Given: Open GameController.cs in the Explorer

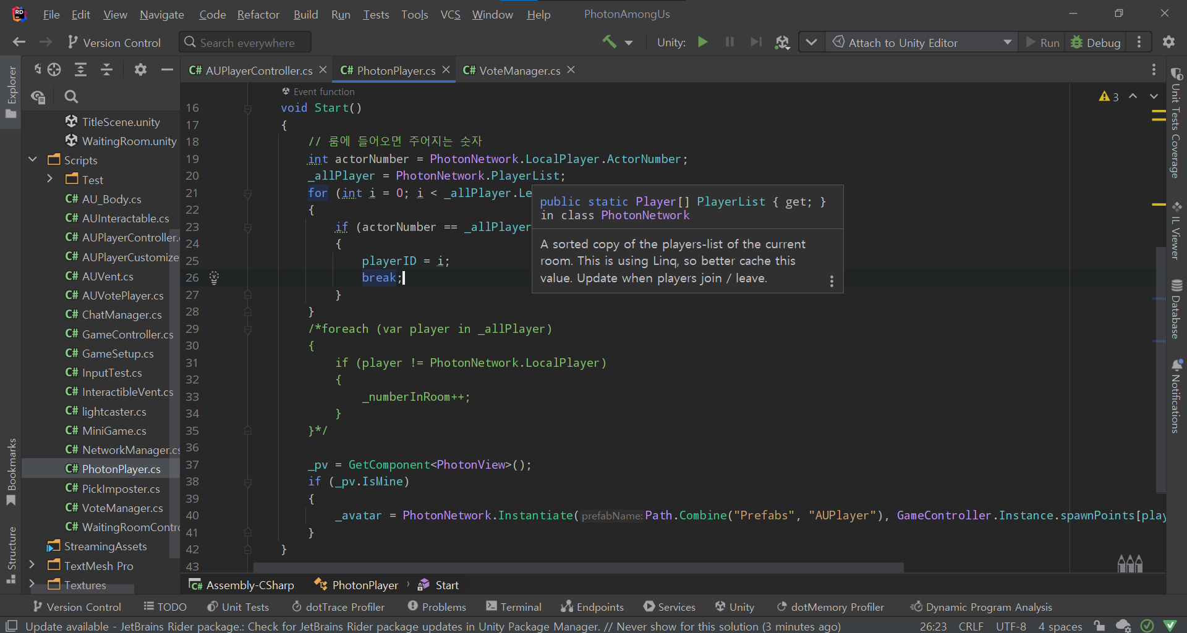Looking at the screenshot, I should pyautogui.click(x=119, y=334).
